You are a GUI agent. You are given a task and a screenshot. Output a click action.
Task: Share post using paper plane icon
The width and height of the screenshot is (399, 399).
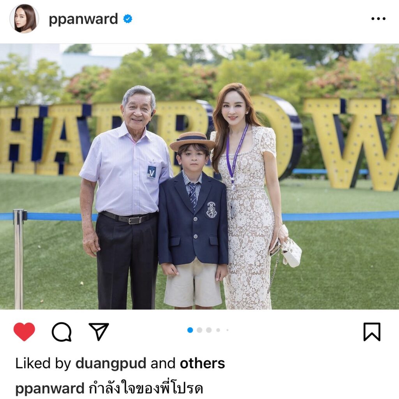[x=99, y=331]
